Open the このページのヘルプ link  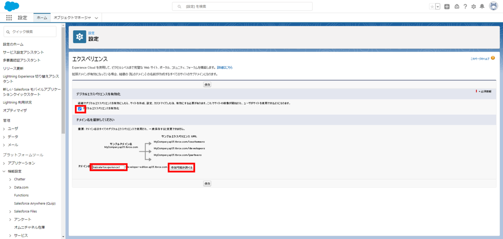tap(480, 59)
